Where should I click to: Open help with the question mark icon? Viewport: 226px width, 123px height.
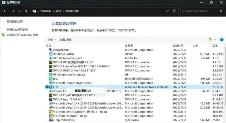[x=222, y=40]
